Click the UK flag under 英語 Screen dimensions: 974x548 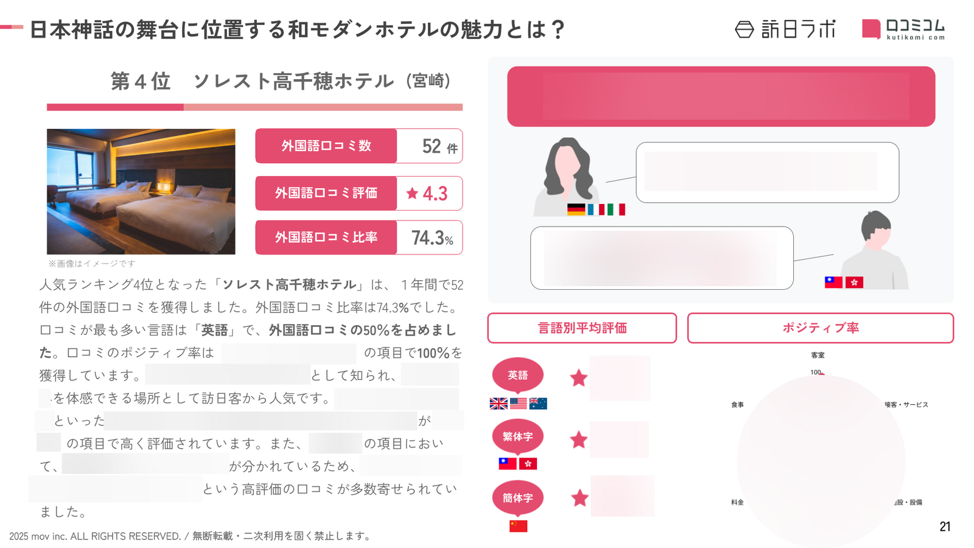(x=499, y=403)
